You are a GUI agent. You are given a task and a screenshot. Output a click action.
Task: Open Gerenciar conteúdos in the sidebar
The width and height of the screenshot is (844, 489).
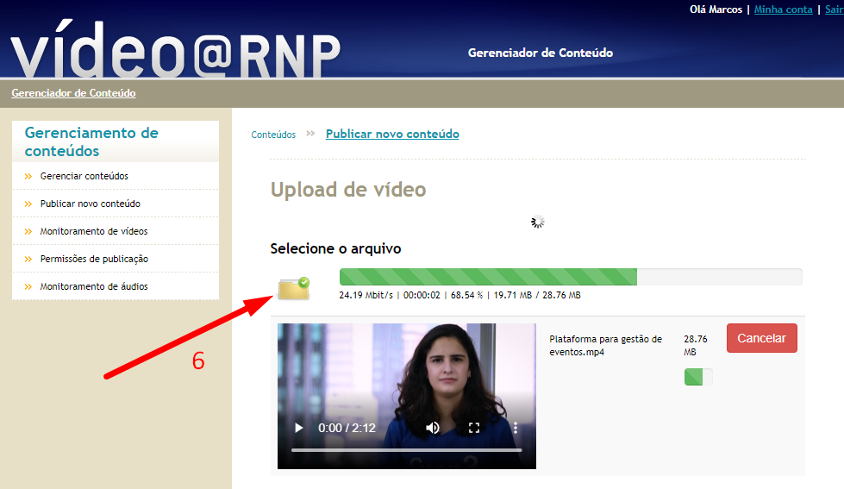click(x=84, y=176)
